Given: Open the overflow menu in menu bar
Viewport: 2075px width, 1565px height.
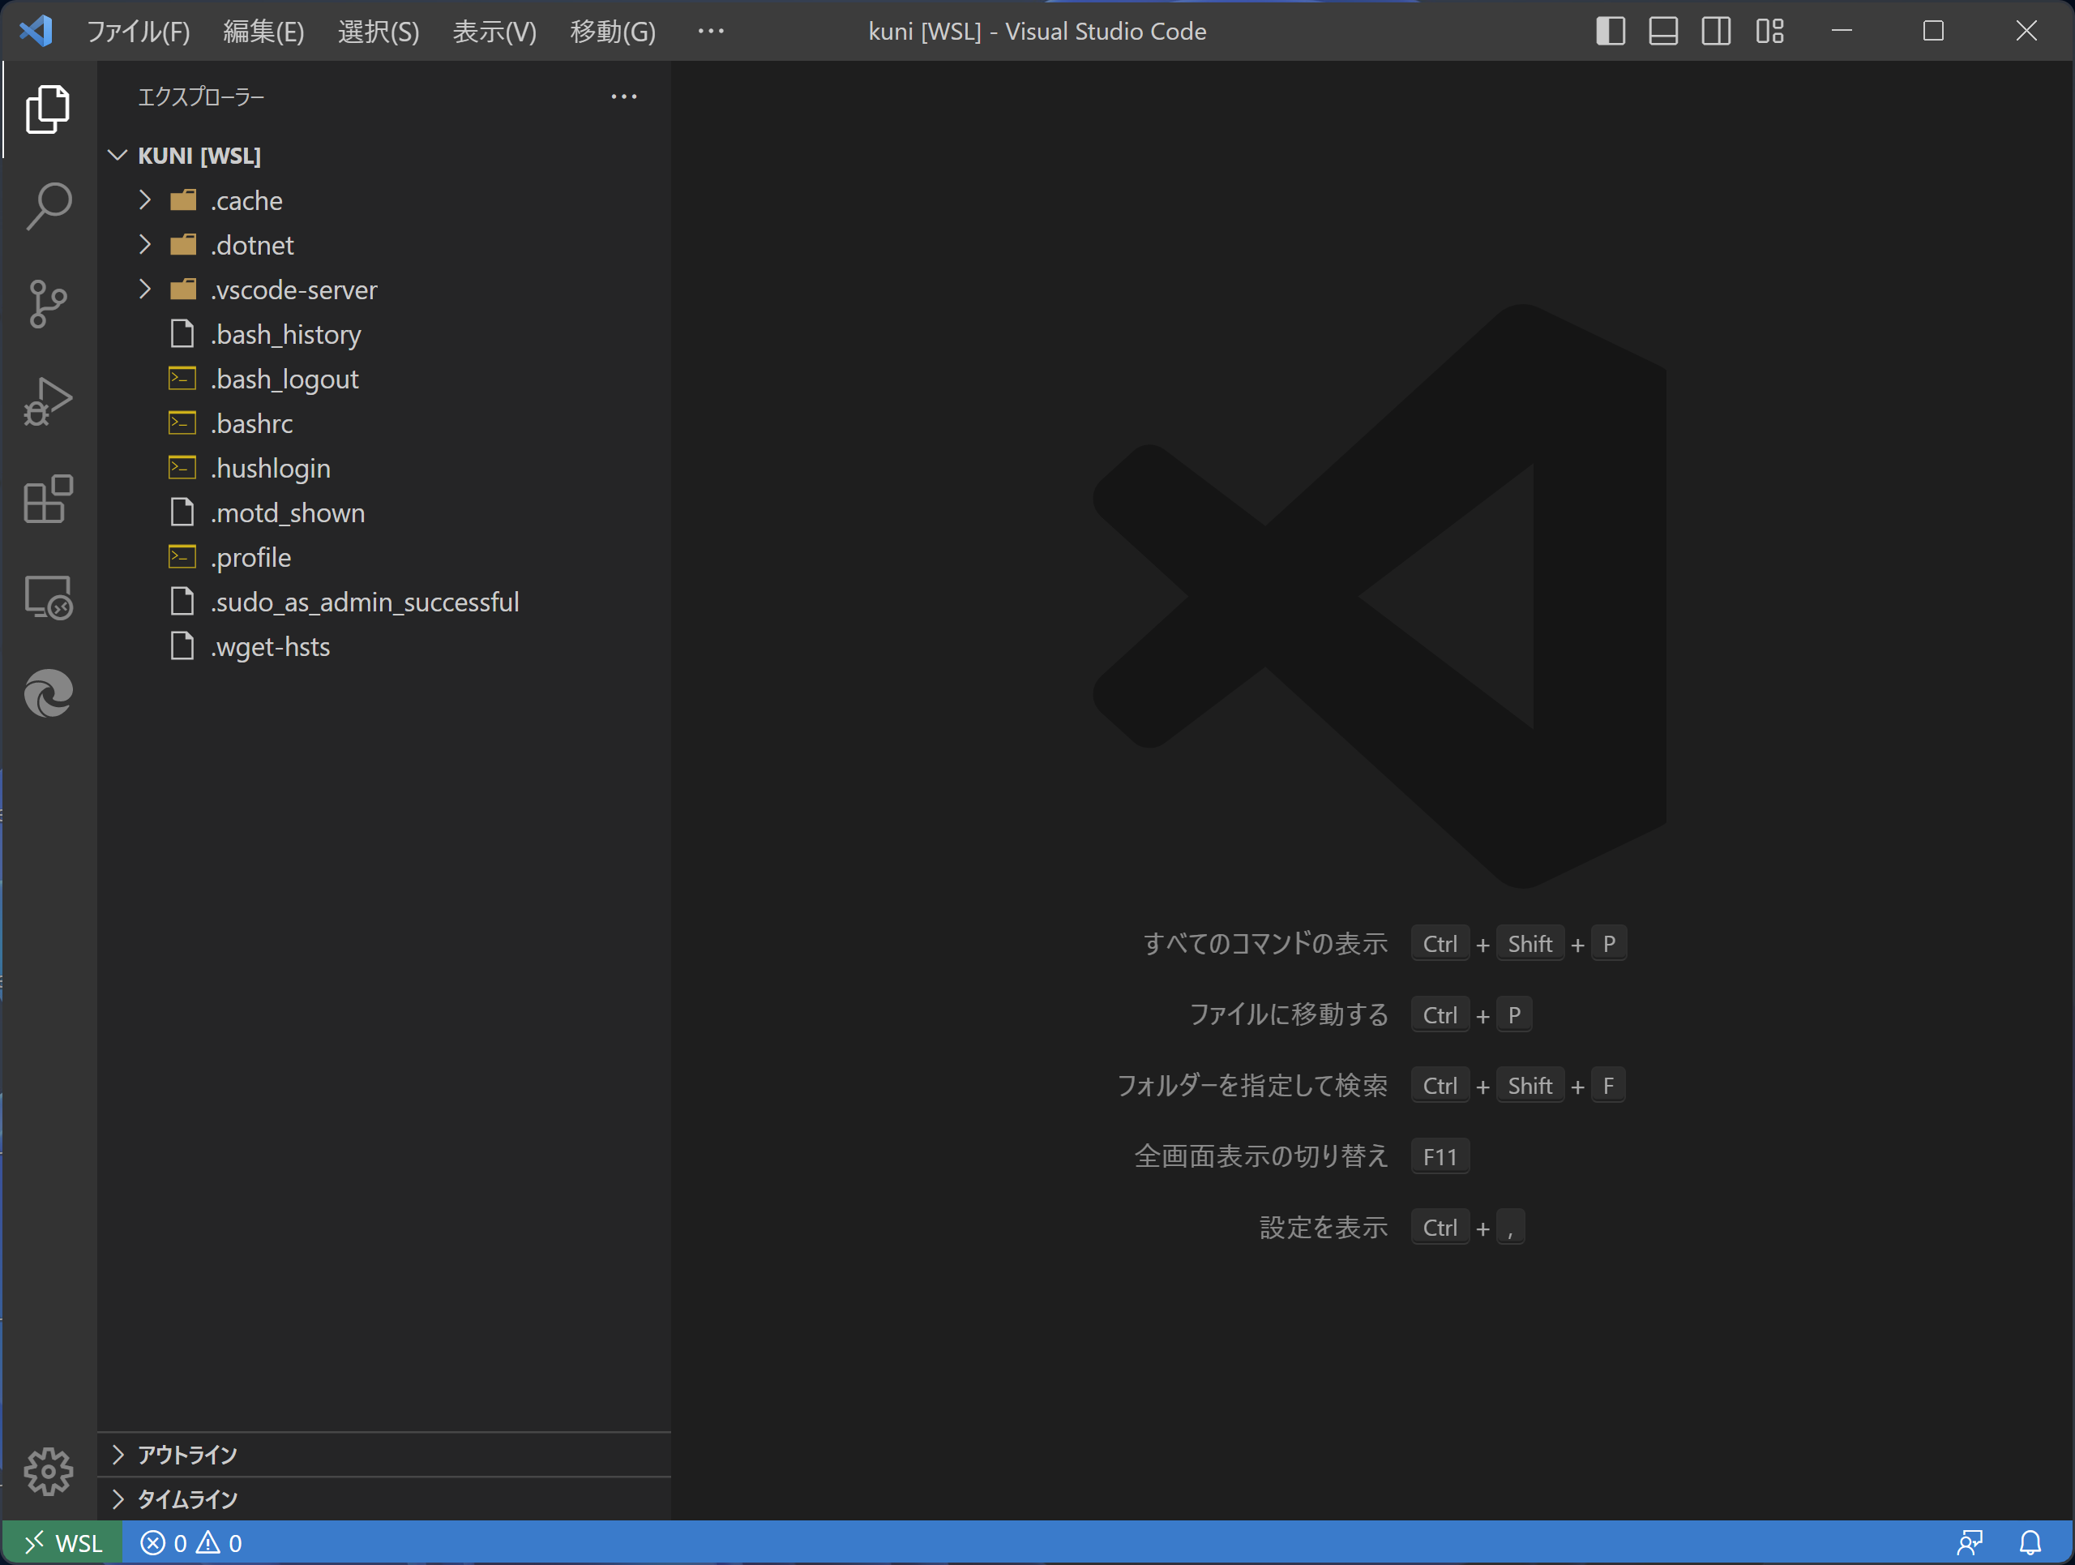Looking at the screenshot, I should coord(711,31).
